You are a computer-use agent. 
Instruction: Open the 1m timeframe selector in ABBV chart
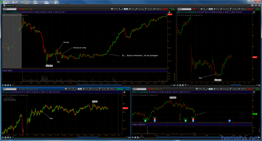click(x=126, y=9)
